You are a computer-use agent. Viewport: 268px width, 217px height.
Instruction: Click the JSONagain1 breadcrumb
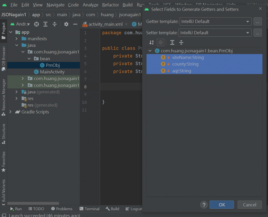click(14, 15)
